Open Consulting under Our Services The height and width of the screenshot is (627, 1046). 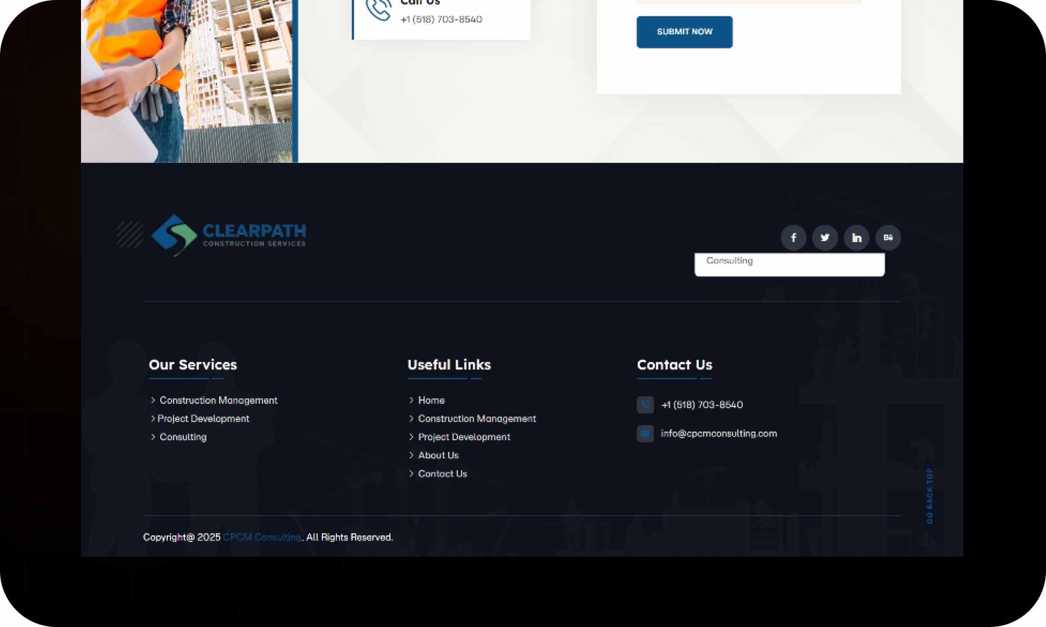[183, 437]
